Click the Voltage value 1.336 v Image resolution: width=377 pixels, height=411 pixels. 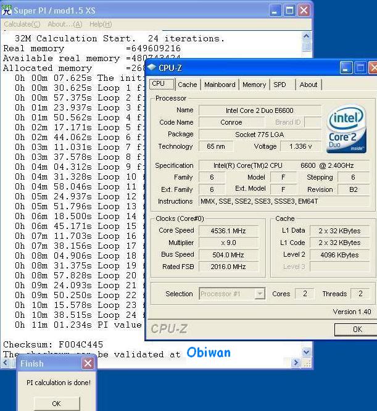300,146
